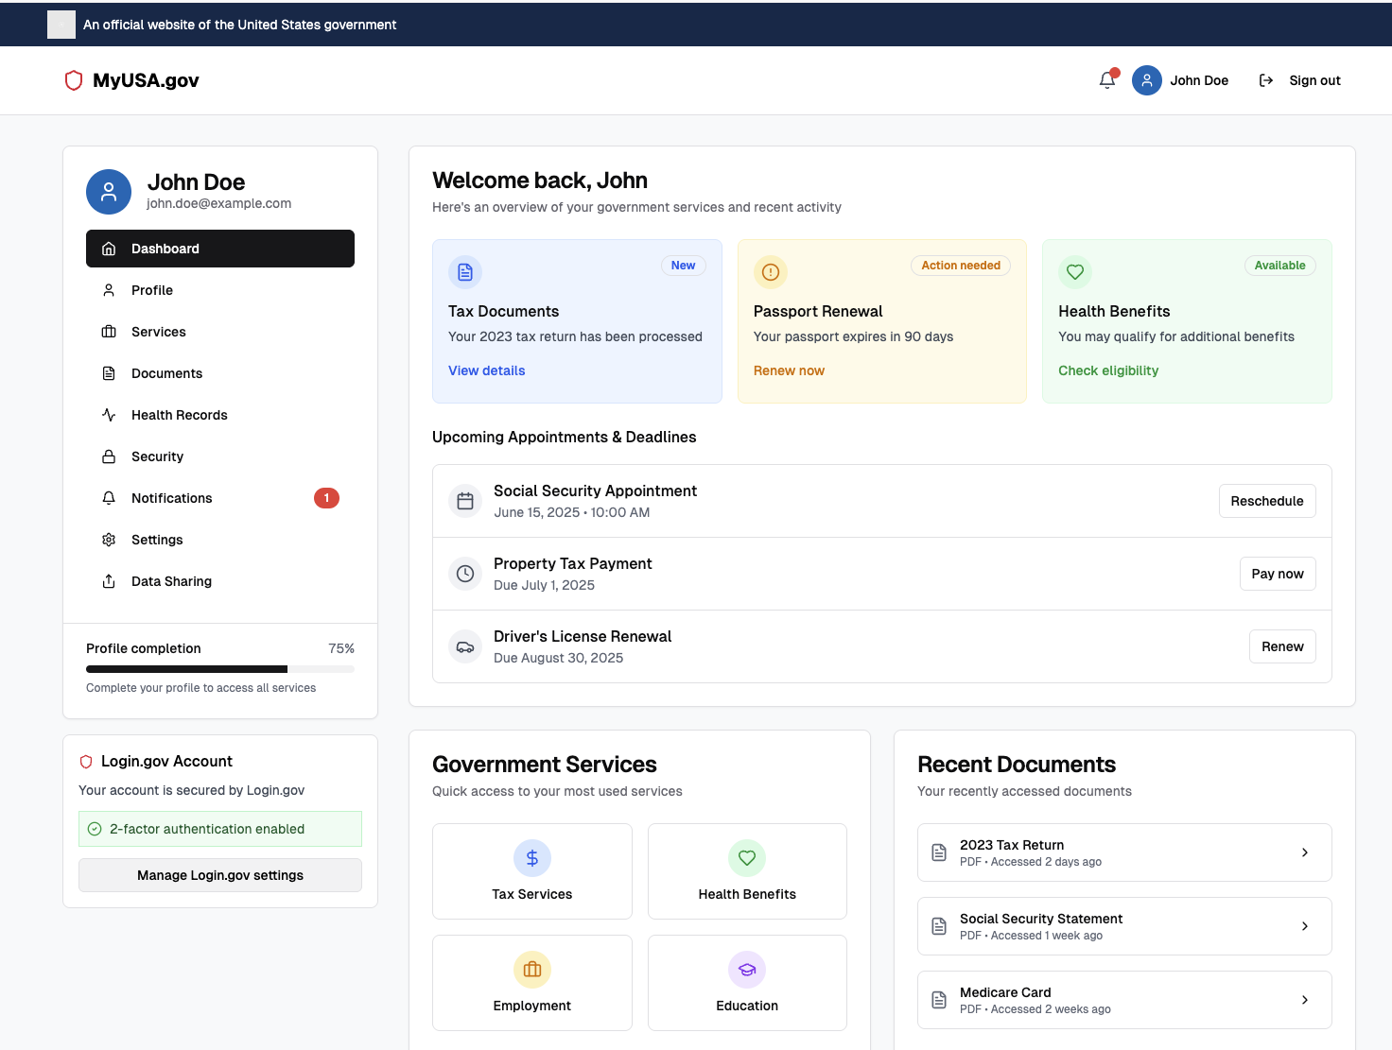Expand the Social Security Statement chevron
Screen dimensions: 1392x1050
1305,926
